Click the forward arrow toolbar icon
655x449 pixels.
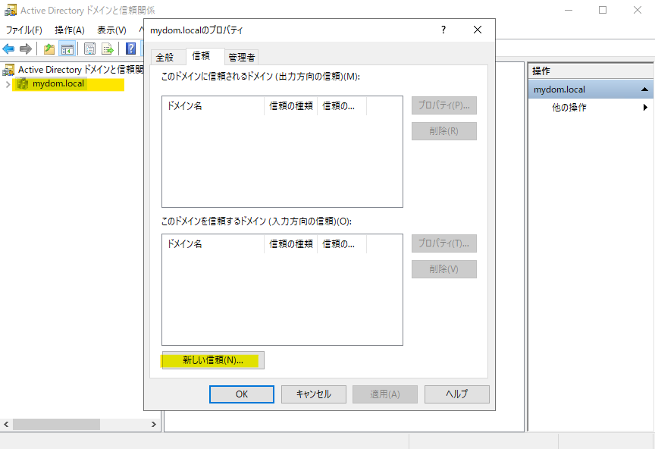[x=26, y=49]
